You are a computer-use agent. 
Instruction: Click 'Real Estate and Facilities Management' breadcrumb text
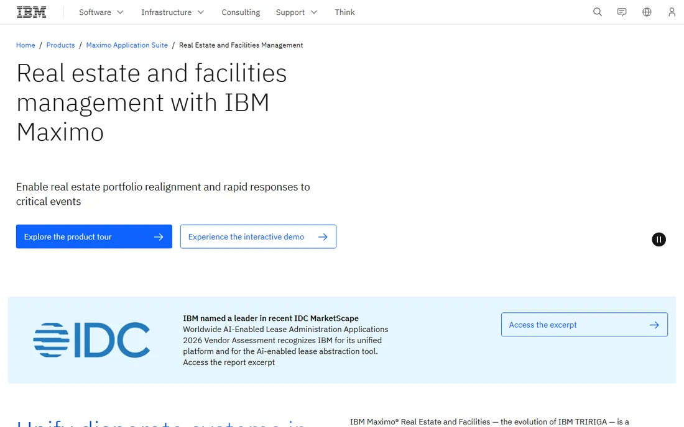[x=241, y=45]
